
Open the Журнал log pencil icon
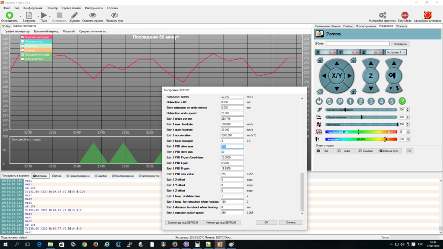point(74,15)
